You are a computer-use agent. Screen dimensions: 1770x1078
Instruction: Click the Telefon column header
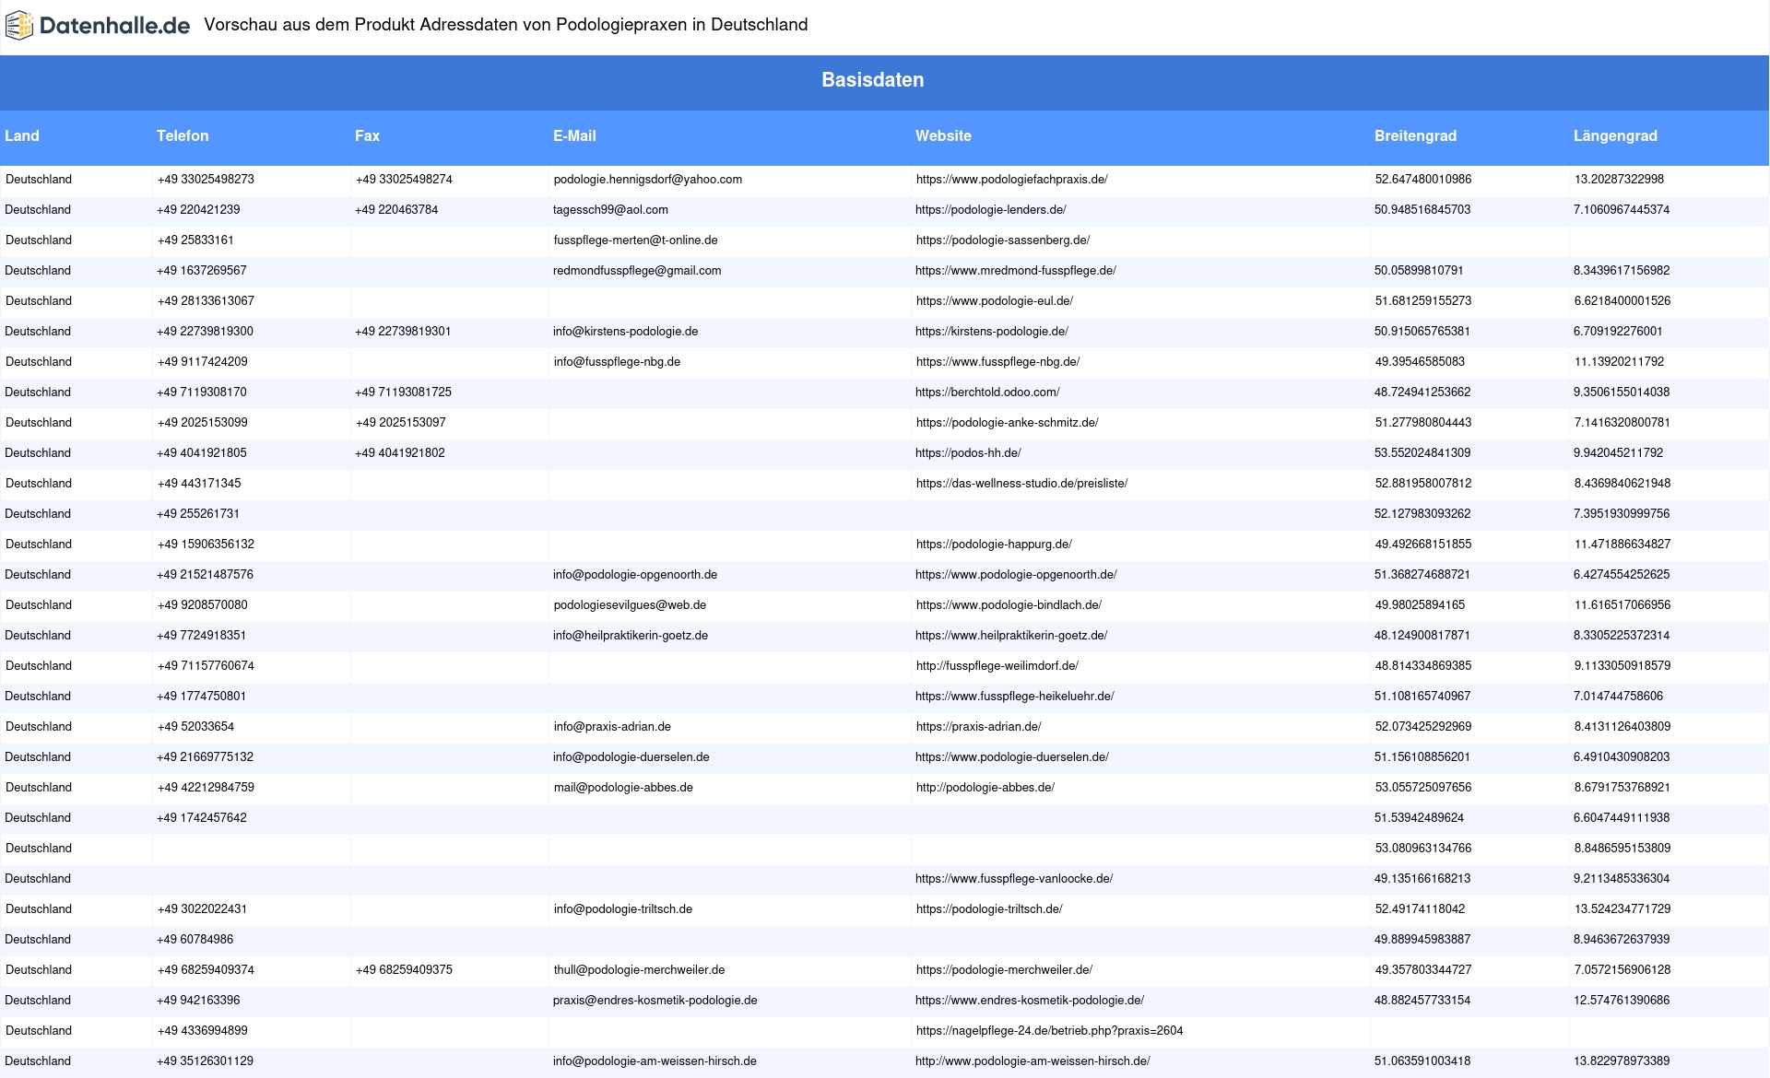click(x=183, y=135)
